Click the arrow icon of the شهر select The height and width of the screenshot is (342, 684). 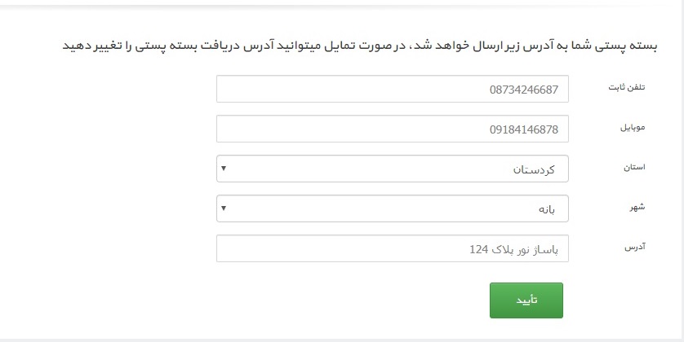pos(224,208)
